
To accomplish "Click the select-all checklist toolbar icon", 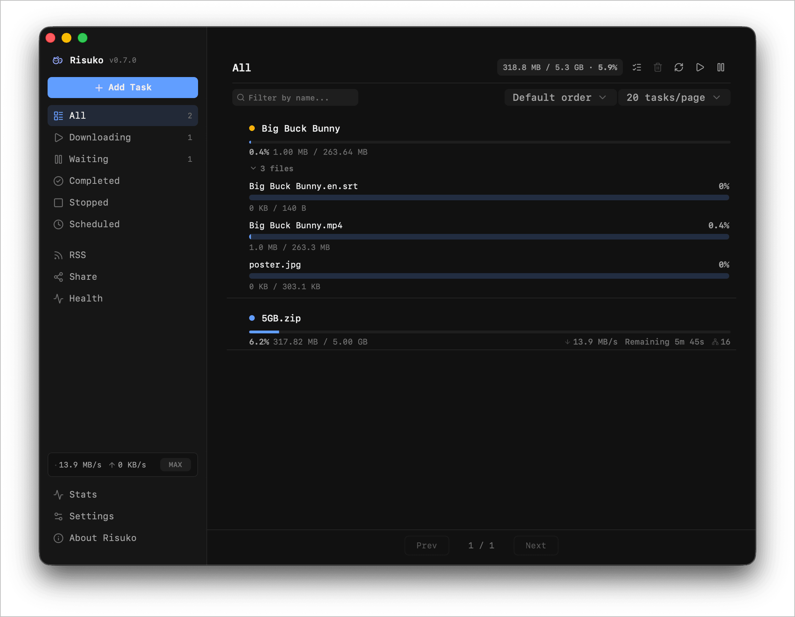I will click(x=636, y=67).
